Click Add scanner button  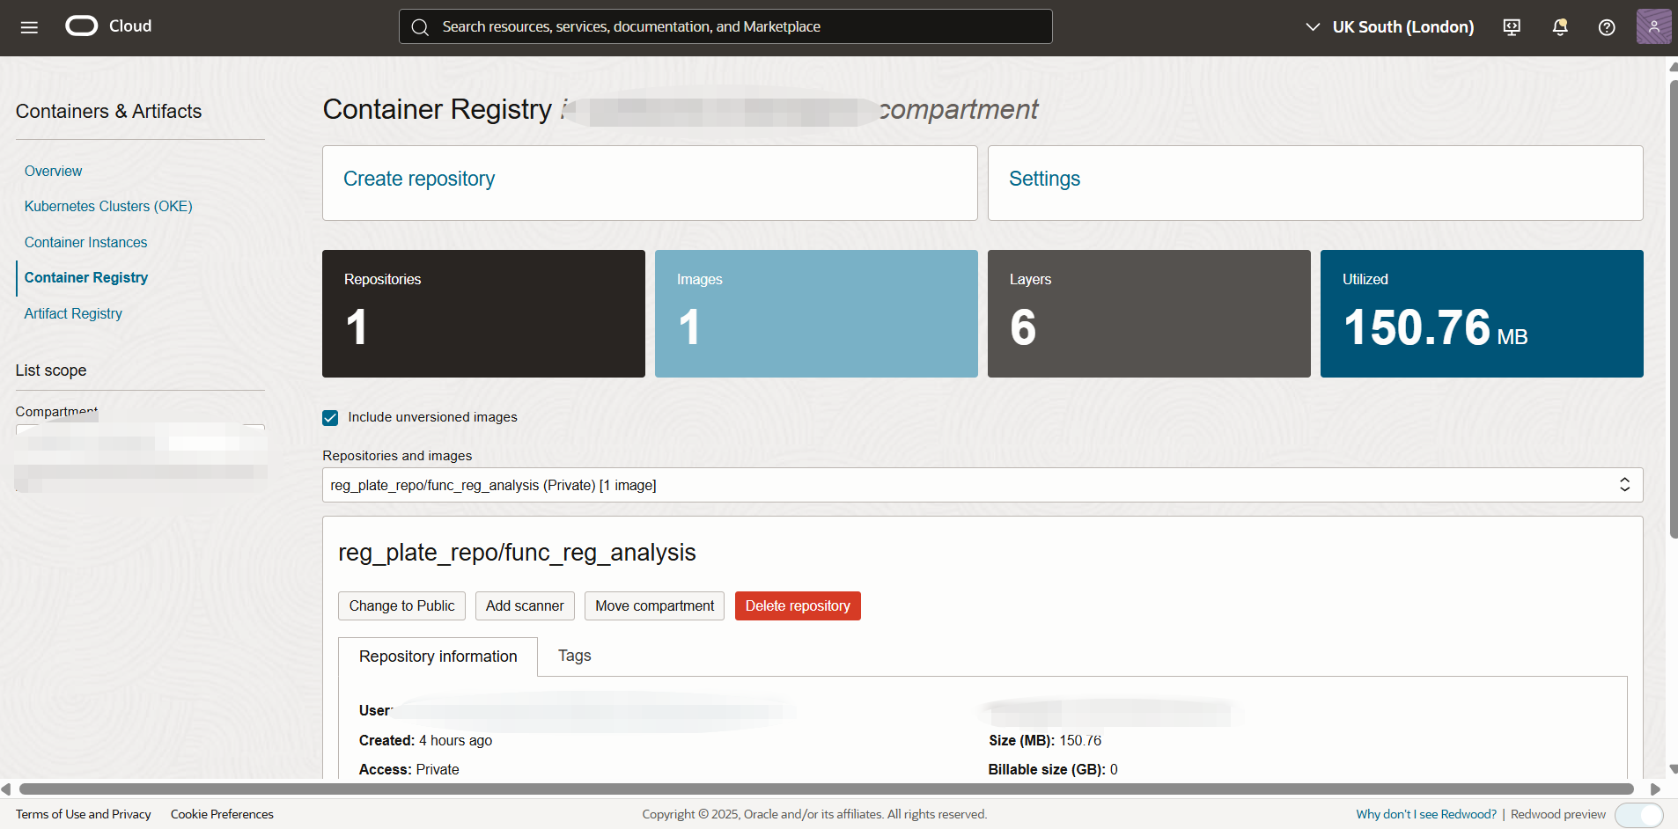pos(525,605)
